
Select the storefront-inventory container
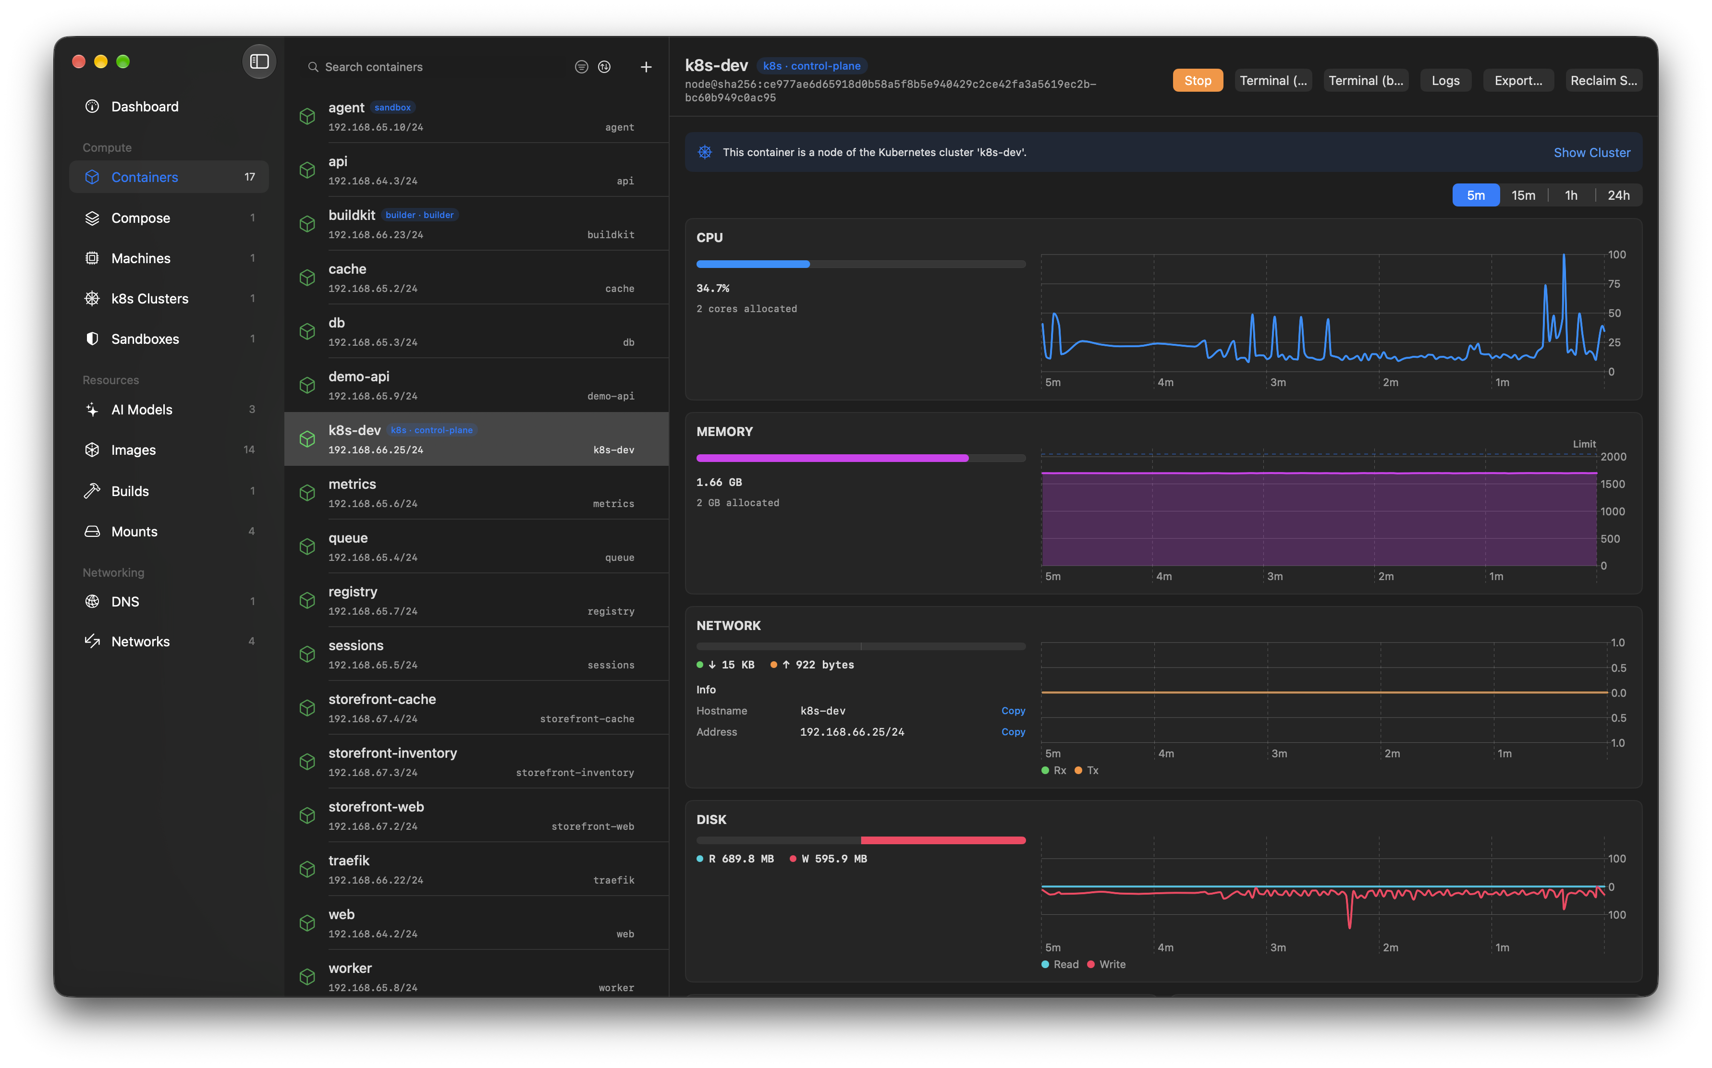(x=476, y=762)
